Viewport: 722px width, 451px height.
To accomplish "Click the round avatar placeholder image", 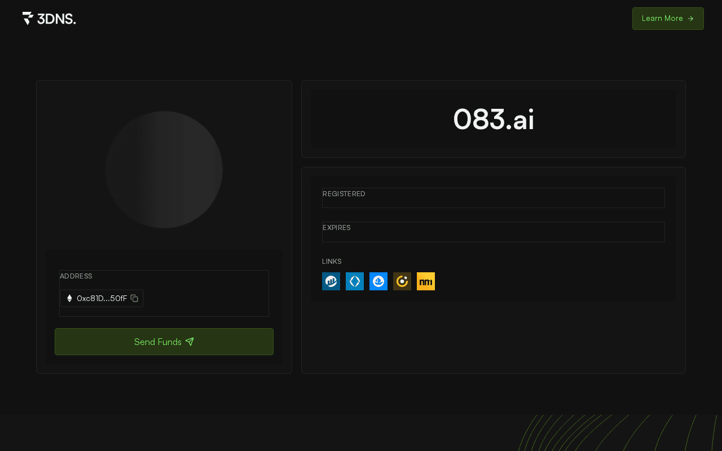I will [x=164, y=170].
